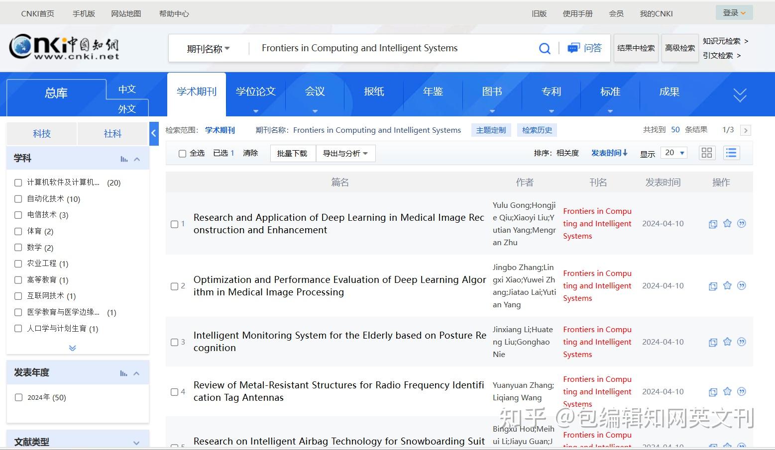Switch results to grid view icon
Viewport: 775px width, 450px height.
[706, 153]
